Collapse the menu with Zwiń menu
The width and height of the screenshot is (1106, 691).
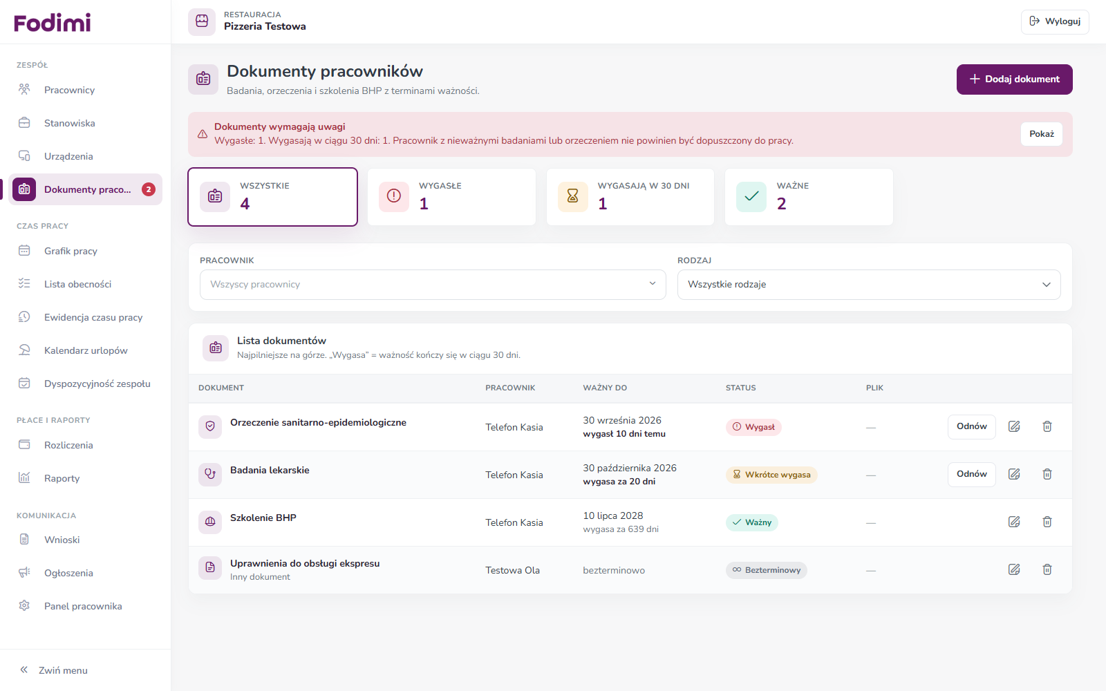54,670
